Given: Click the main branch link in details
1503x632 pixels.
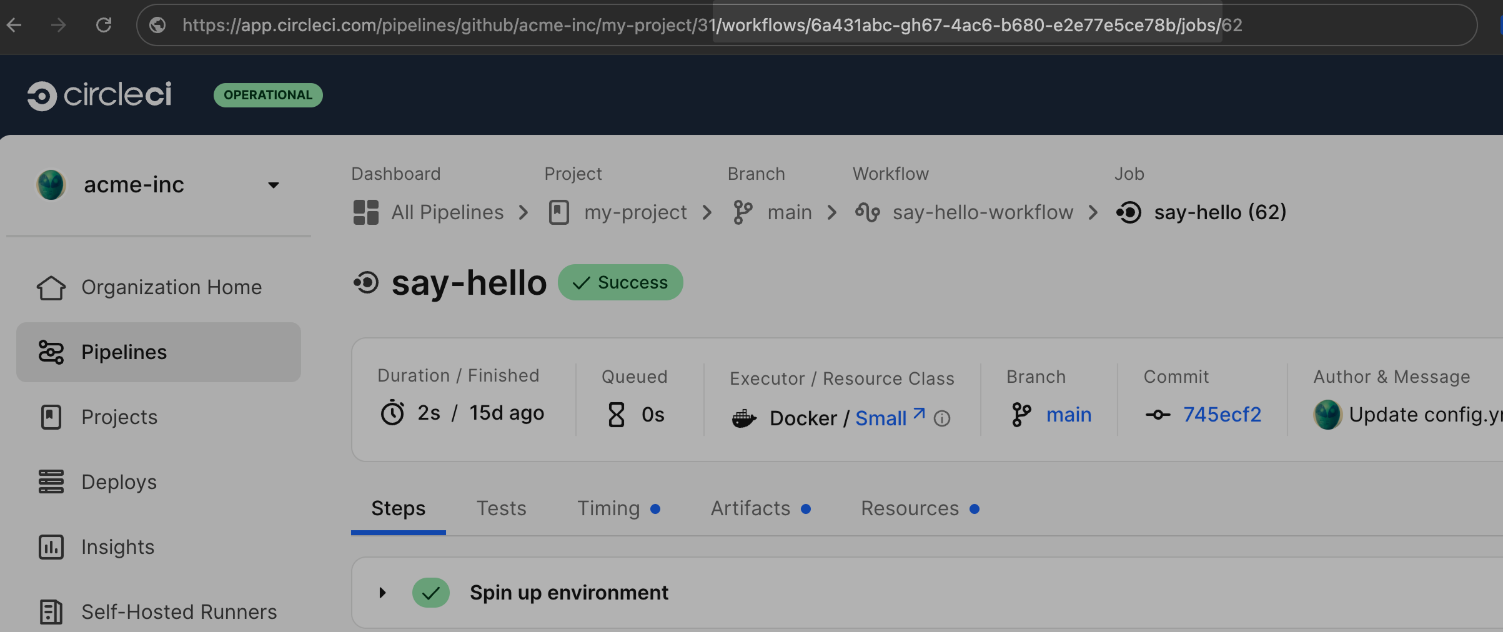Looking at the screenshot, I should pyautogui.click(x=1068, y=415).
